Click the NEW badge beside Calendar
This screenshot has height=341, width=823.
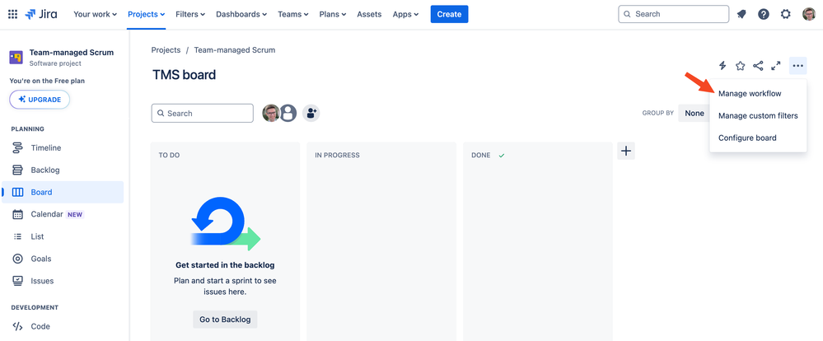(x=75, y=215)
